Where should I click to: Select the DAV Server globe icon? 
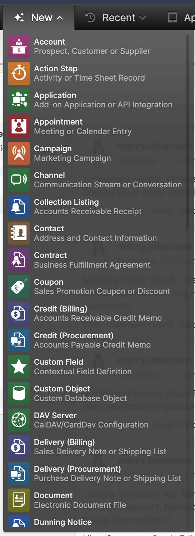coord(19,420)
